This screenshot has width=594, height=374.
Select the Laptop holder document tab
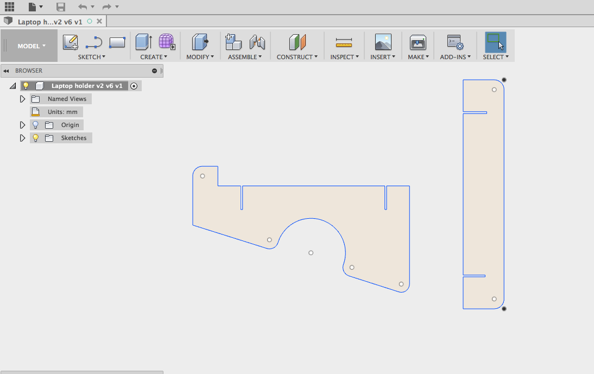click(x=49, y=22)
